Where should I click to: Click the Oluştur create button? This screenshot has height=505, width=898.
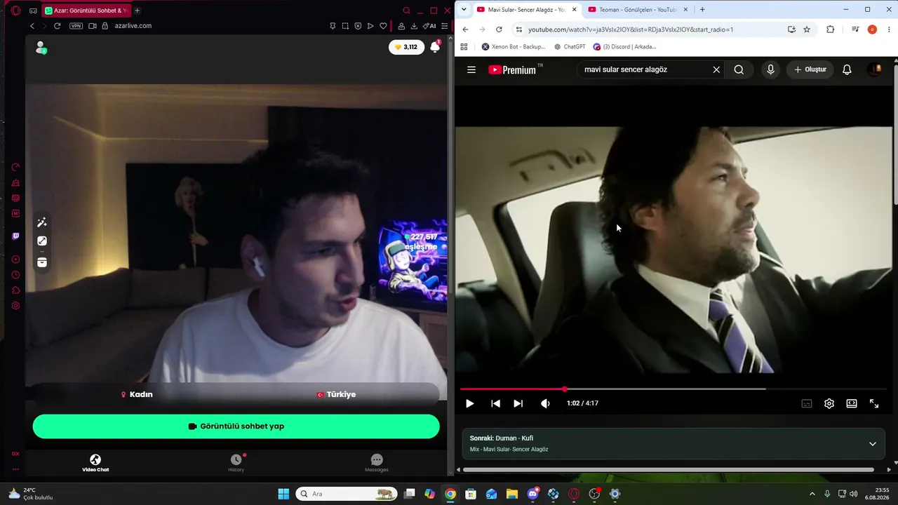click(810, 69)
